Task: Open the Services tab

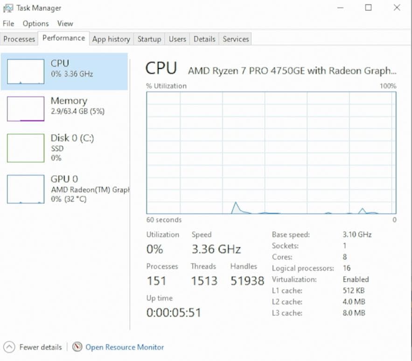Action: pos(235,39)
